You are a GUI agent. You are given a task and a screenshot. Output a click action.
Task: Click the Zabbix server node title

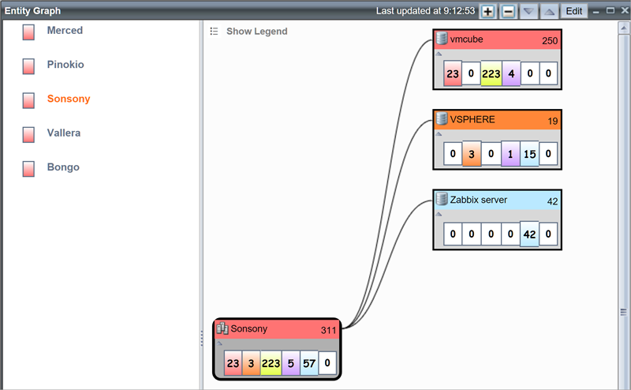tap(479, 200)
